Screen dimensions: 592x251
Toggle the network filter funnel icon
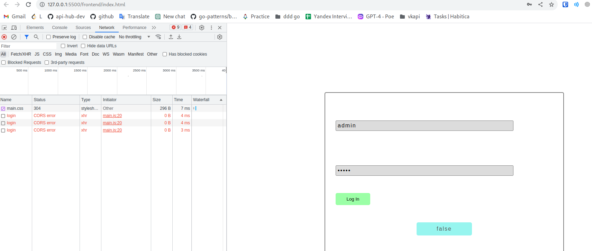tap(27, 37)
